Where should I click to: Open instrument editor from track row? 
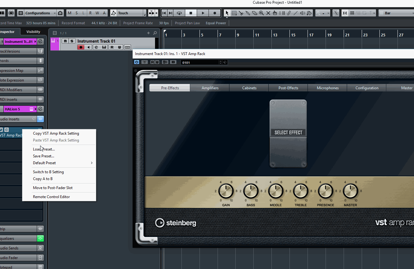point(104,47)
